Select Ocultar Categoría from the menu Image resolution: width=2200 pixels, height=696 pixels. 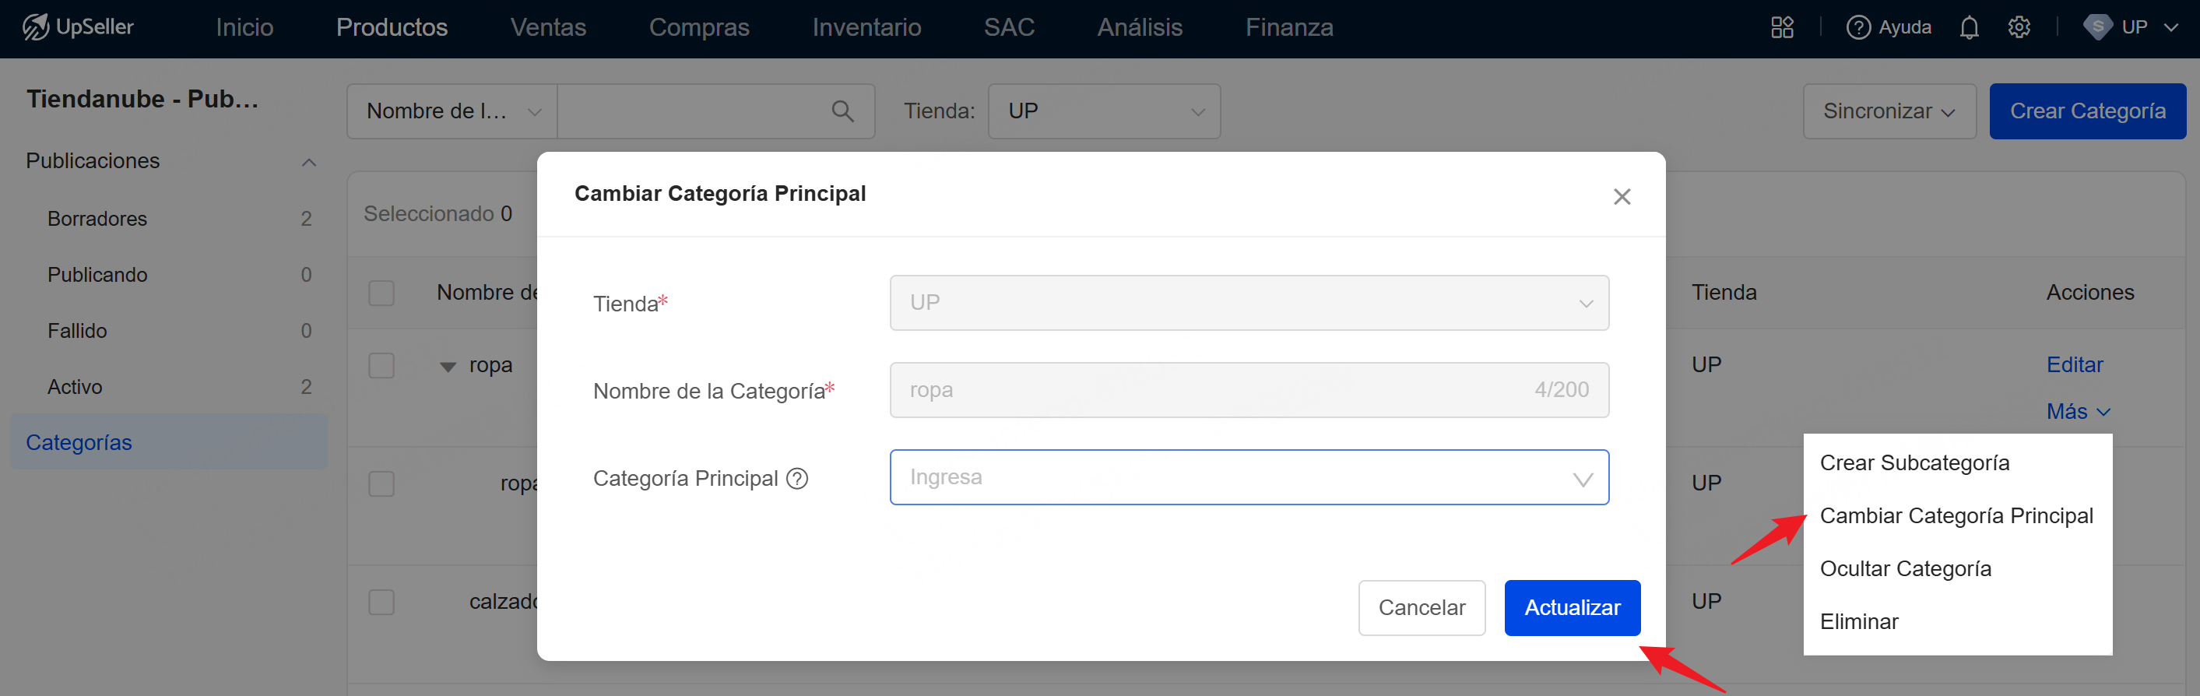tap(1904, 569)
